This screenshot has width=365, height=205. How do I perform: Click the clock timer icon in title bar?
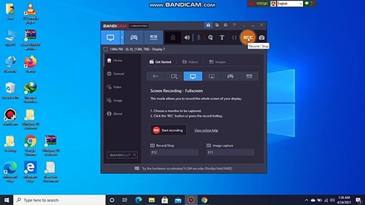point(226,25)
